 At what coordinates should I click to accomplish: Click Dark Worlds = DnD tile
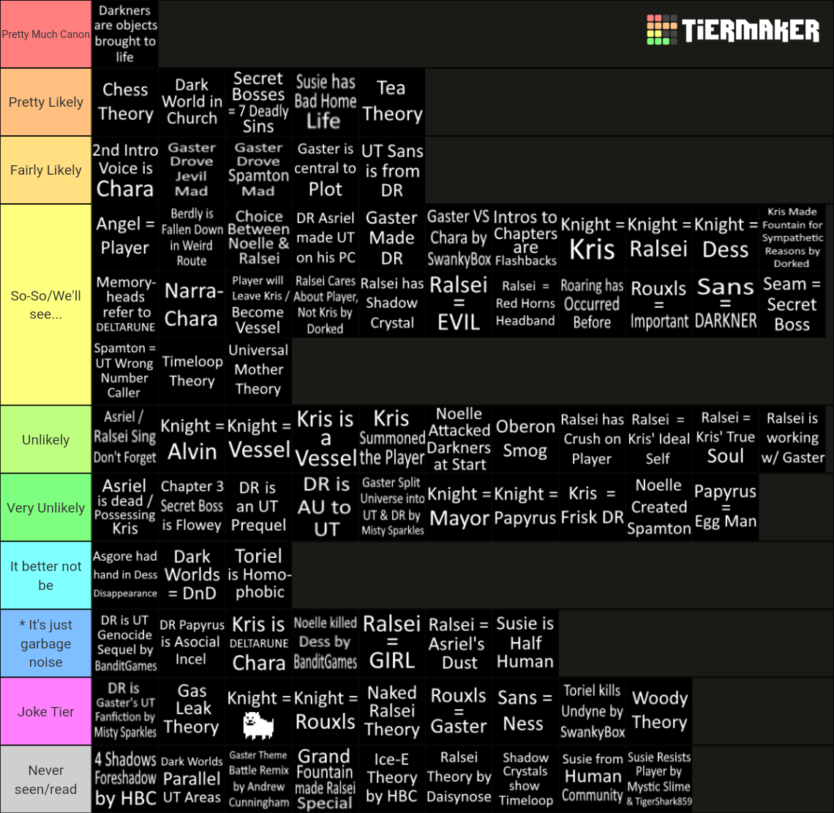point(192,575)
